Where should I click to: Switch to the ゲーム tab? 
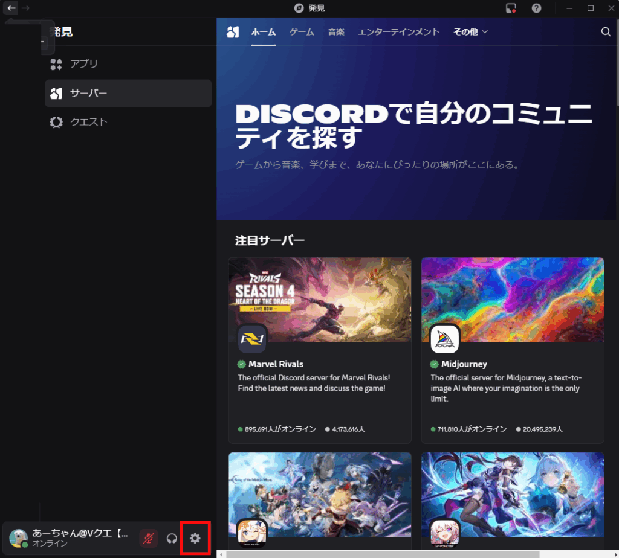302,32
